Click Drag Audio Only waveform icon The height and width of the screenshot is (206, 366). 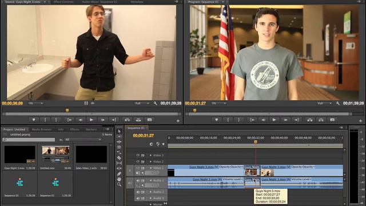coord(93,103)
